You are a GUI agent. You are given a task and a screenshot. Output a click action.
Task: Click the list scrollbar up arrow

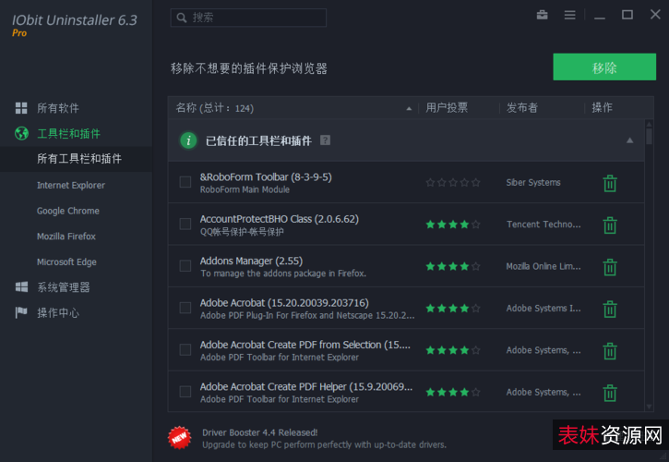point(649,125)
